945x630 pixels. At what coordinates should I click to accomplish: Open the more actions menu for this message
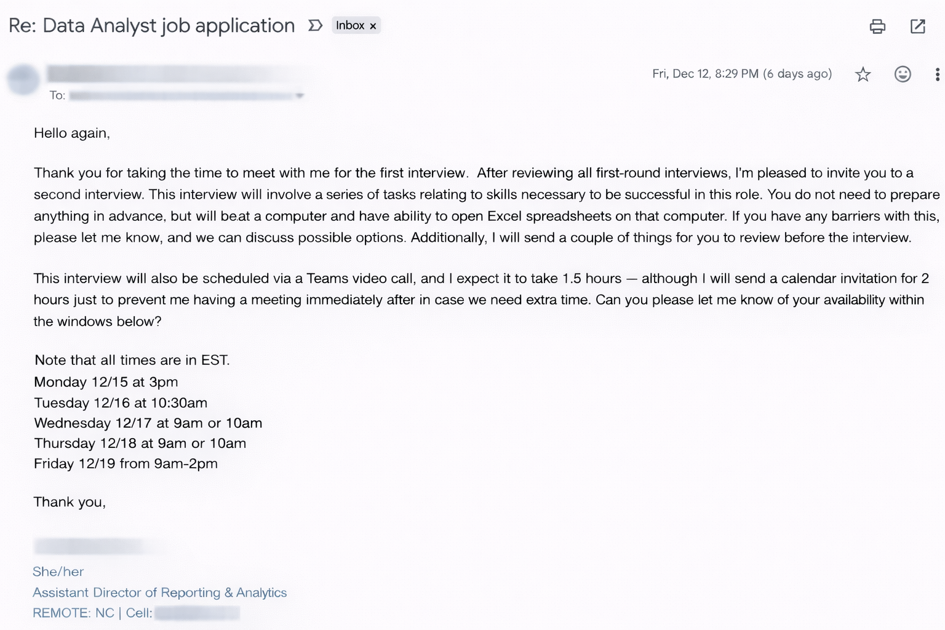(937, 74)
